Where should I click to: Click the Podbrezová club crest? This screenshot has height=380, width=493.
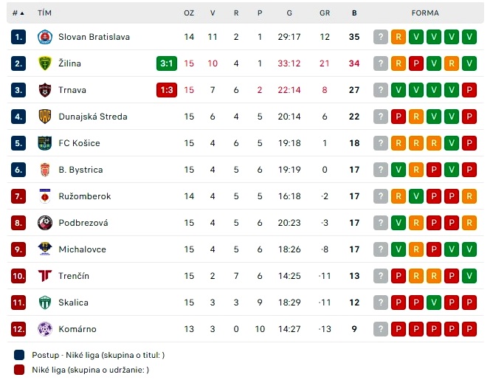pos(45,223)
